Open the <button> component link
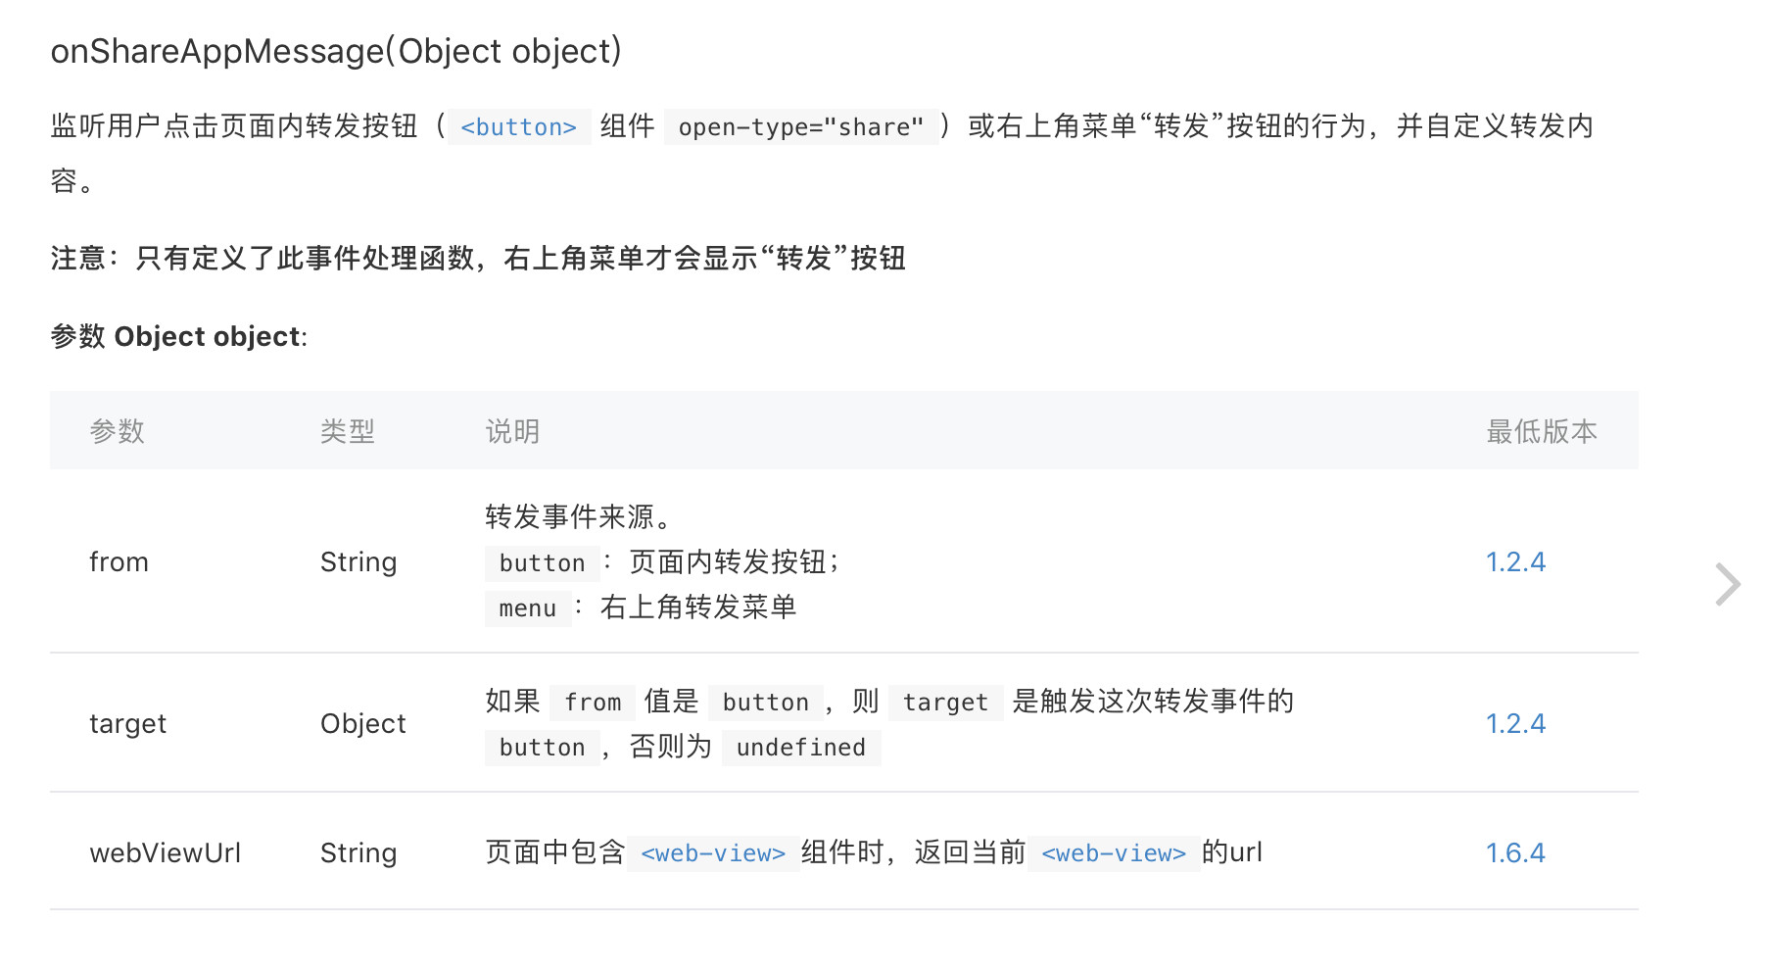The image size is (1767, 972). pyautogui.click(x=518, y=127)
